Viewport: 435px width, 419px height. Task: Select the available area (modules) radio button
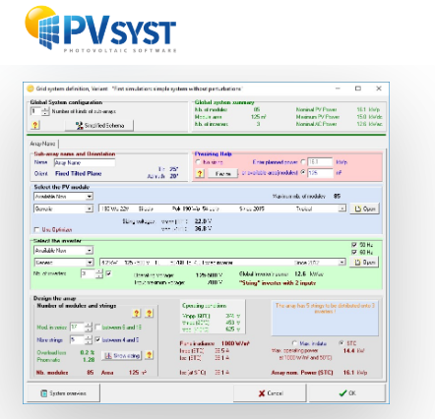(303, 172)
